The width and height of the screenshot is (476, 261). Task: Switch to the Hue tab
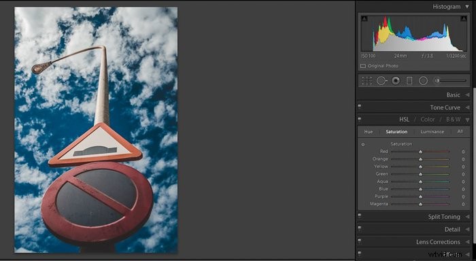[369, 132]
